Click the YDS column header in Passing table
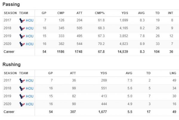Screen dimensions: 179x120 click(124, 13)
